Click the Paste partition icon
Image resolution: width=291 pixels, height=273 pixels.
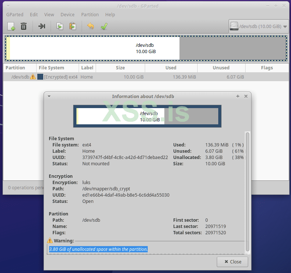point(72,26)
